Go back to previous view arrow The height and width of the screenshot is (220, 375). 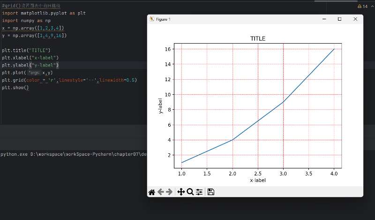tap(160, 192)
